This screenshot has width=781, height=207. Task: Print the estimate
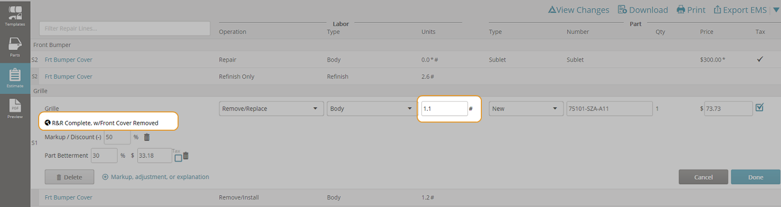click(690, 10)
